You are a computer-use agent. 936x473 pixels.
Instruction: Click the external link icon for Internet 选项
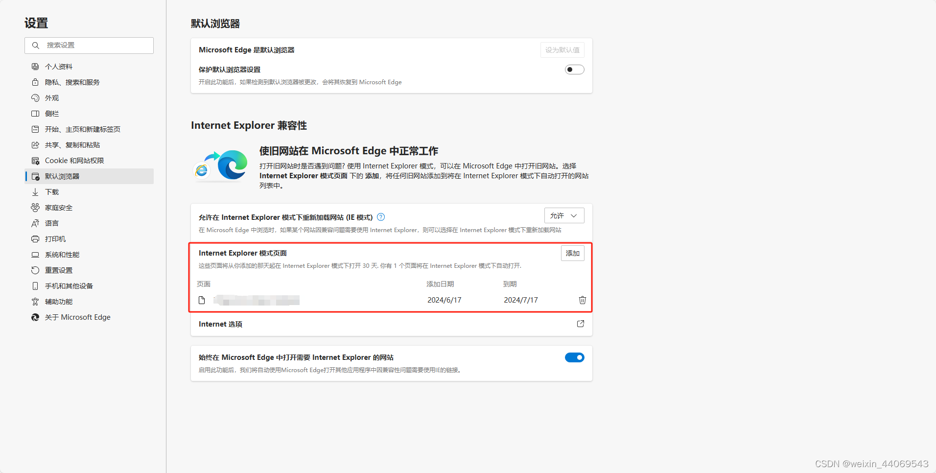581,324
